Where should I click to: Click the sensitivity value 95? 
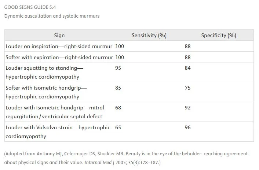[x=118, y=68]
